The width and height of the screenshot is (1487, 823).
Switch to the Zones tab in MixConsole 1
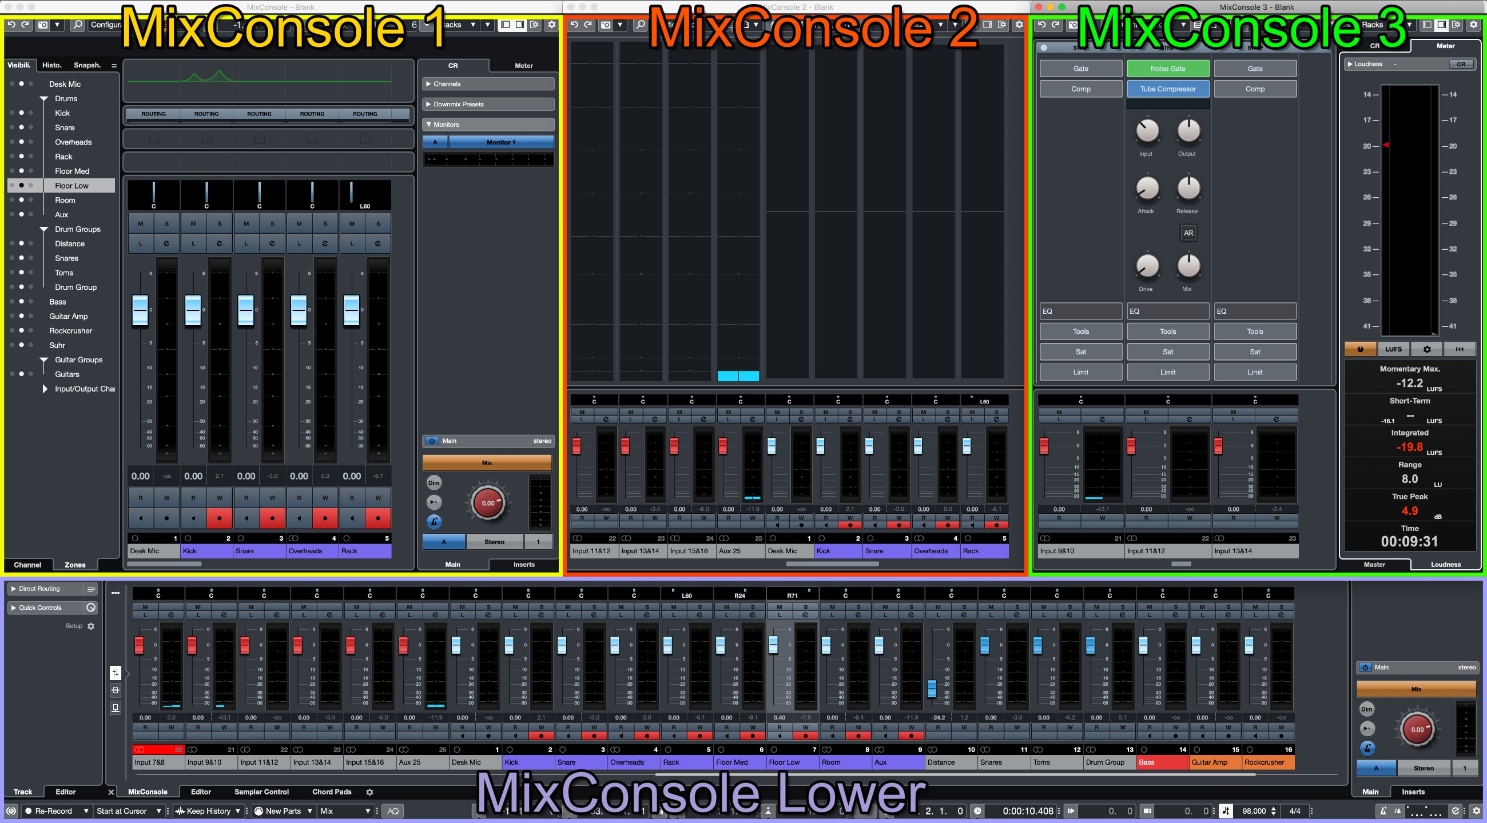tap(75, 565)
